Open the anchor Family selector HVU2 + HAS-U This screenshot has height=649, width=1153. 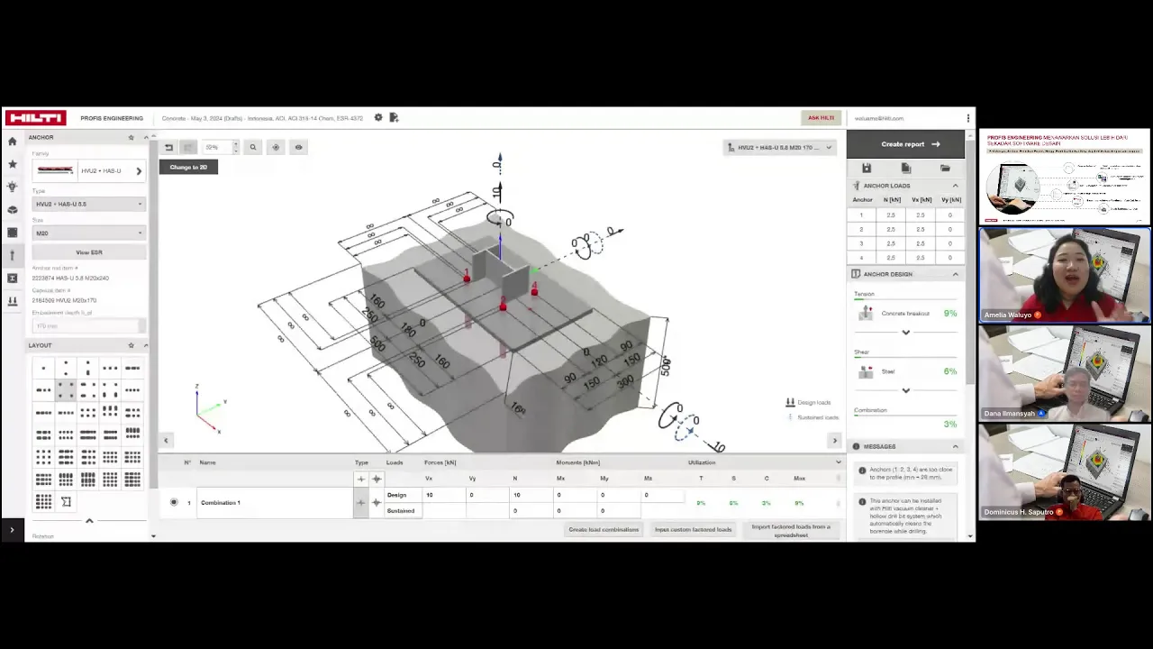[x=89, y=170]
